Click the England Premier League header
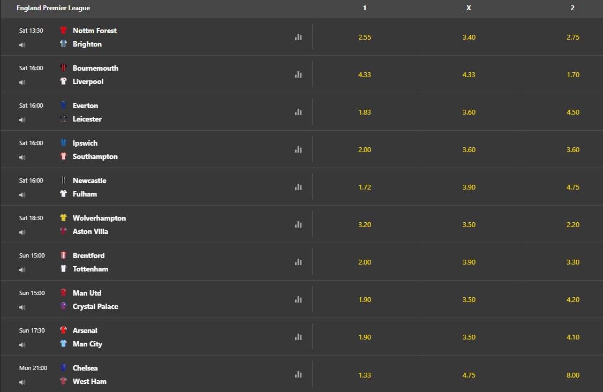Image resolution: width=603 pixels, height=392 pixels. 54,8
